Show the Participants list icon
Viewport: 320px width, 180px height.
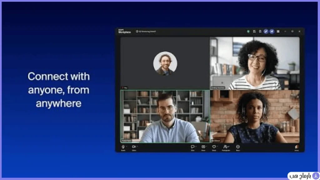coord(225,147)
